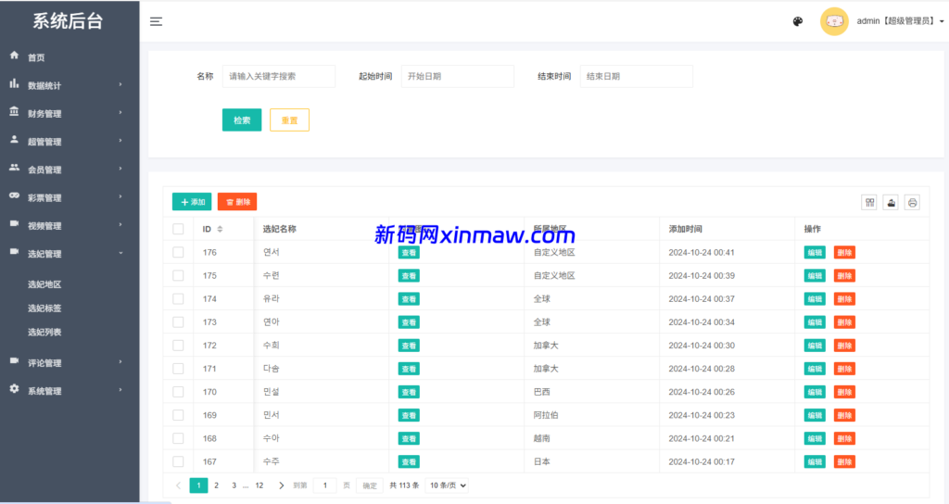Open the theme palette icon
The height and width of the screenshot is (504, 949).
click(798, 22)
